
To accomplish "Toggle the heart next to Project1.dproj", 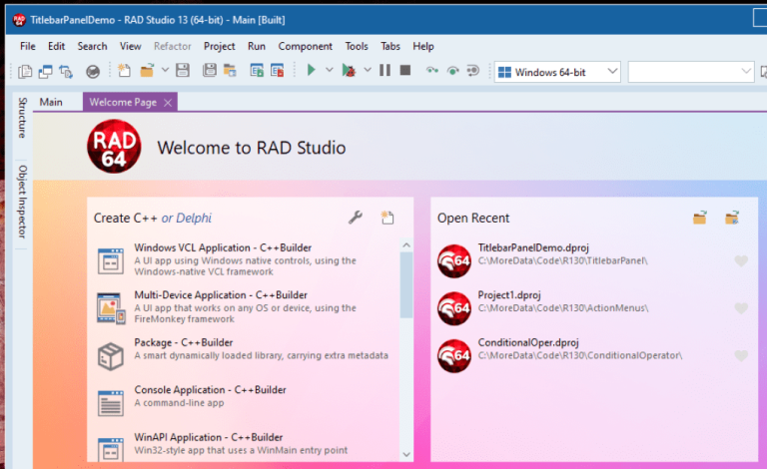I will point(740,309).
